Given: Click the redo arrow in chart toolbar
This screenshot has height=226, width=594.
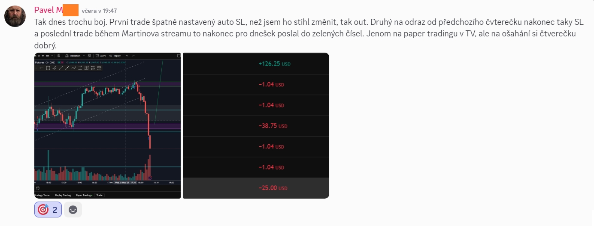Looking at the screenshot, I should tap(133, 56).
